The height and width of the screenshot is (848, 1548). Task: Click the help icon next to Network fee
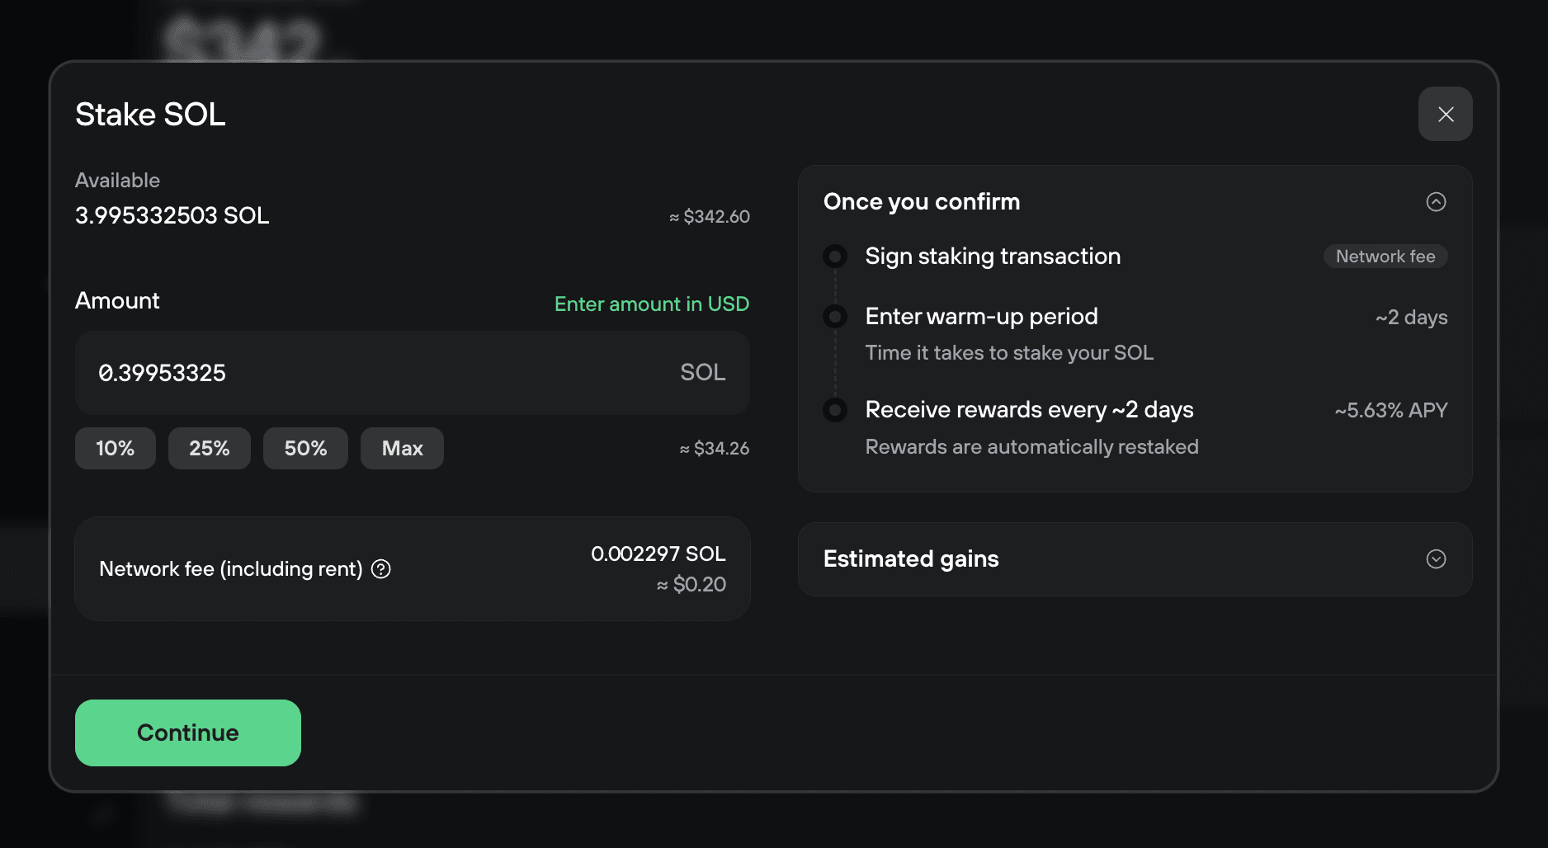380,569
